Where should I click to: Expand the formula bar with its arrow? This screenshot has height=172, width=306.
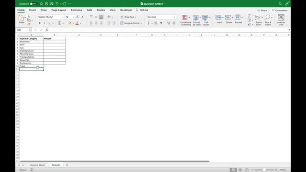[289, 30]
